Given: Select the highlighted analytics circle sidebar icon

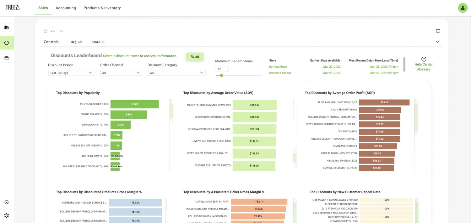Looking at the screenshot, I should click(7, 43).
